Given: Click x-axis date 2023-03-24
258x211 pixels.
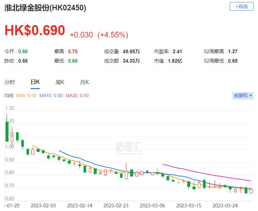Looking at the screenshot, I should pos(225,206).
